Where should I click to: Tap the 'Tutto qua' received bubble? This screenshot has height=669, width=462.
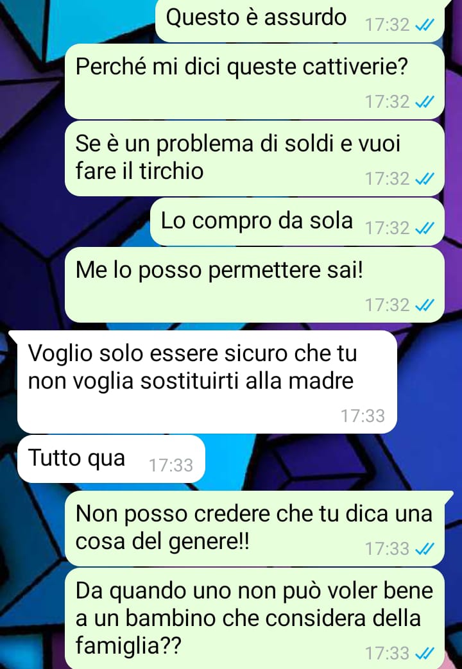click(x=111, y=459)
